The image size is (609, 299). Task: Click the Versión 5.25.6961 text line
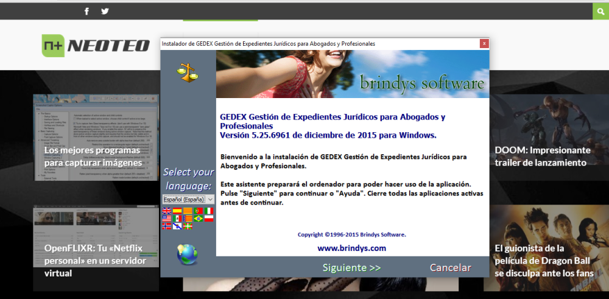click(x=328, y=136)
